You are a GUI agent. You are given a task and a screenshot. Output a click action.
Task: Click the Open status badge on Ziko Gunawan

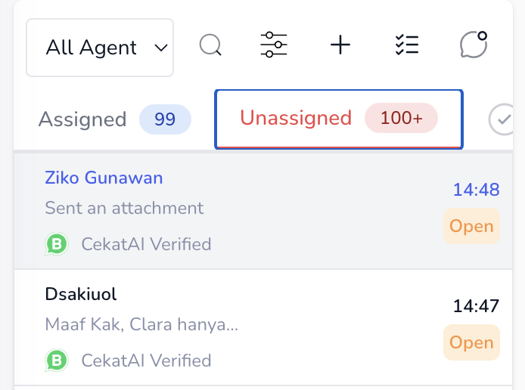(471, 226)
